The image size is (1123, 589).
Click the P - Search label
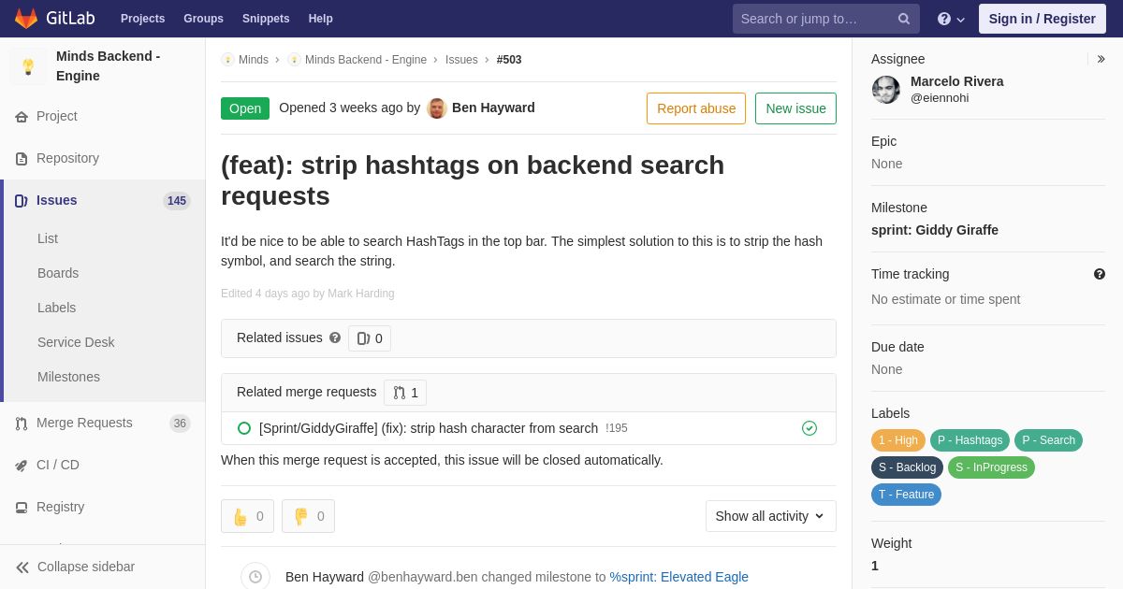[1048, 440]
